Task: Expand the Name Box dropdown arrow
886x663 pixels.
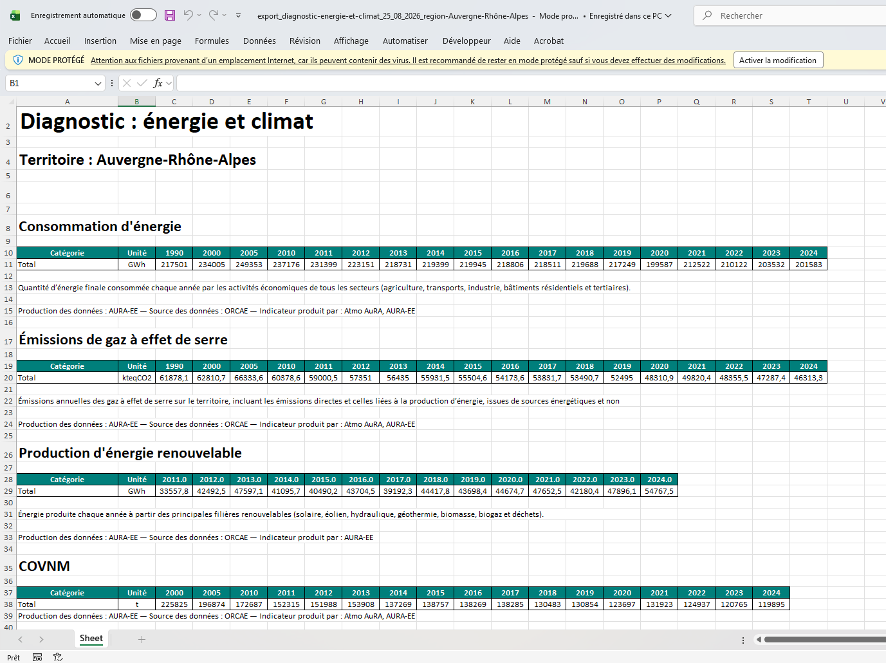Action: click(98, 83)
